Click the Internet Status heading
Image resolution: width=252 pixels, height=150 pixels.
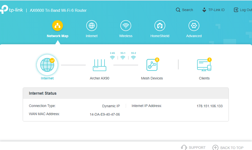43,93
